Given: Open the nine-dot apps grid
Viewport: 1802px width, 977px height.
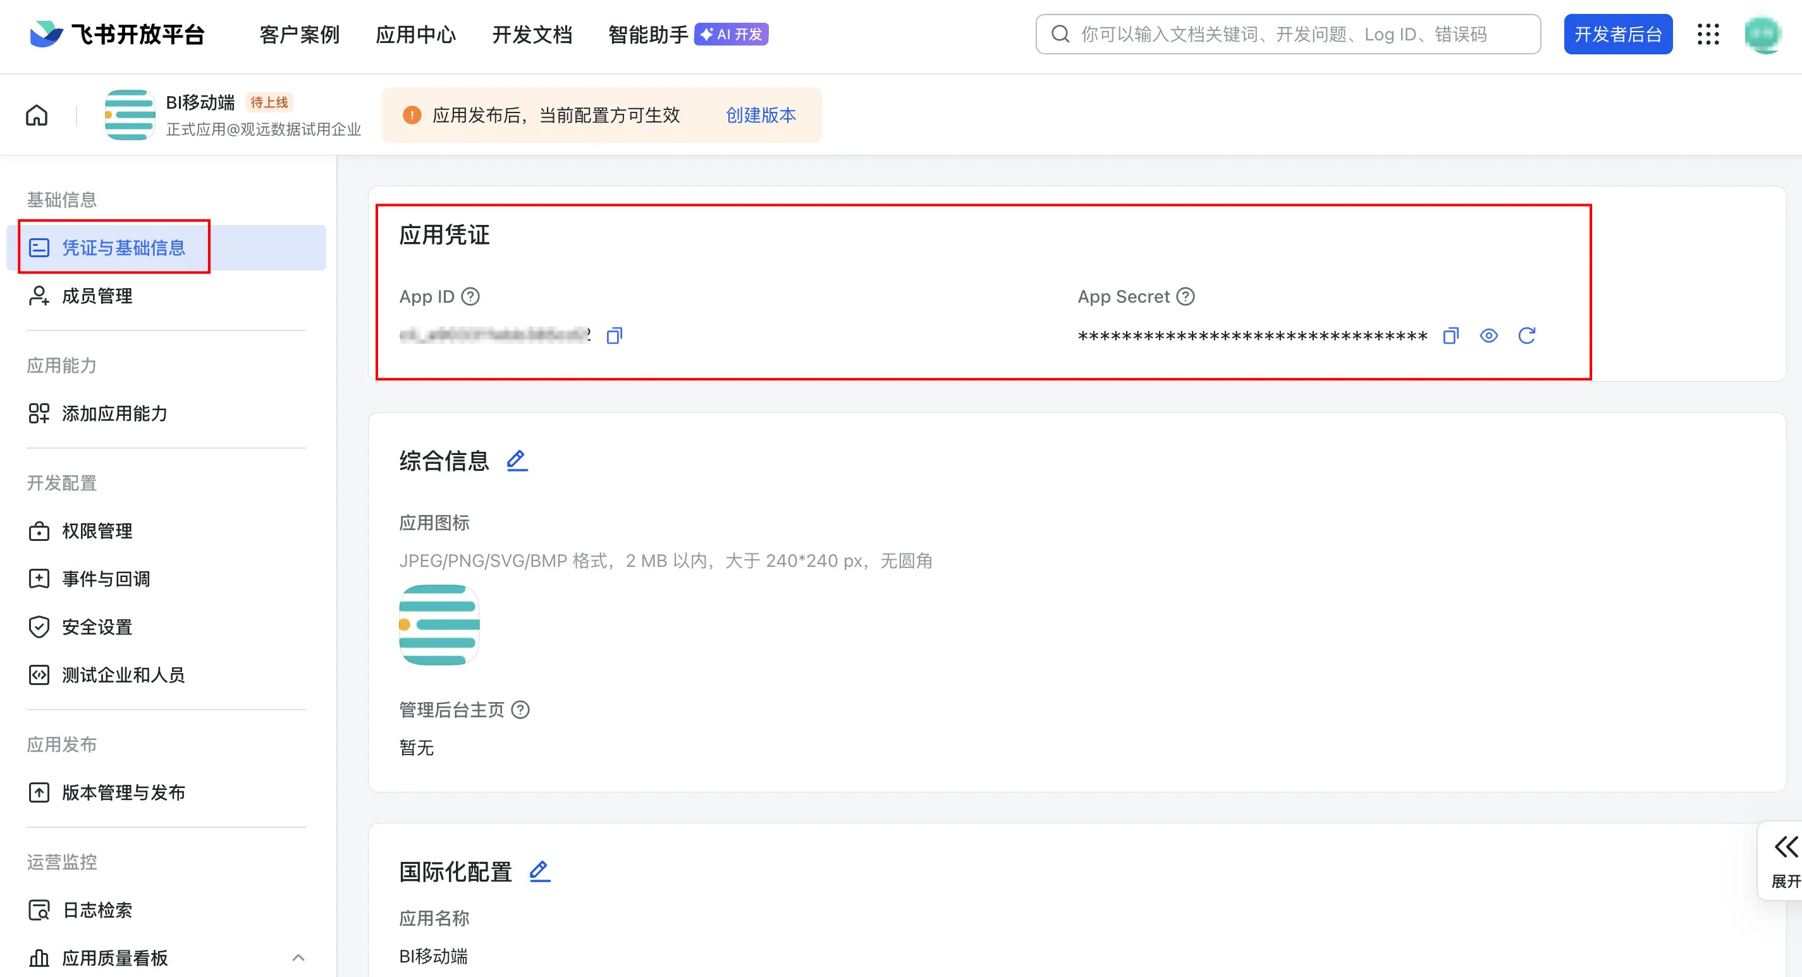Looking at the screenshot, I should pos(1708,34).
